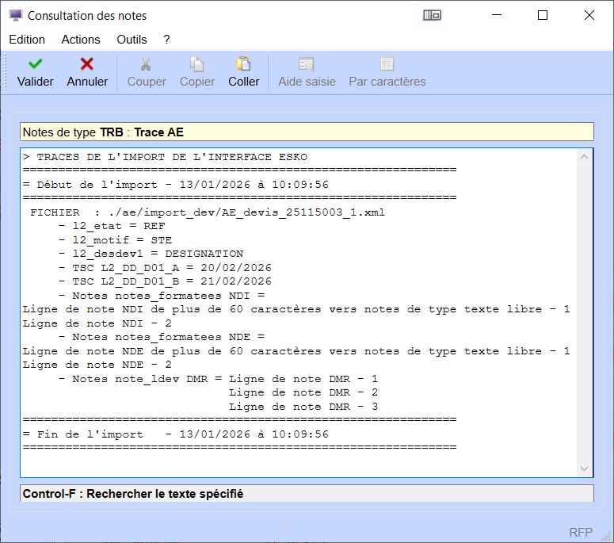Open the Actions menu
The height and width of the screenshot is (543, 614).
pyautogui.click(x=81, y=40)
